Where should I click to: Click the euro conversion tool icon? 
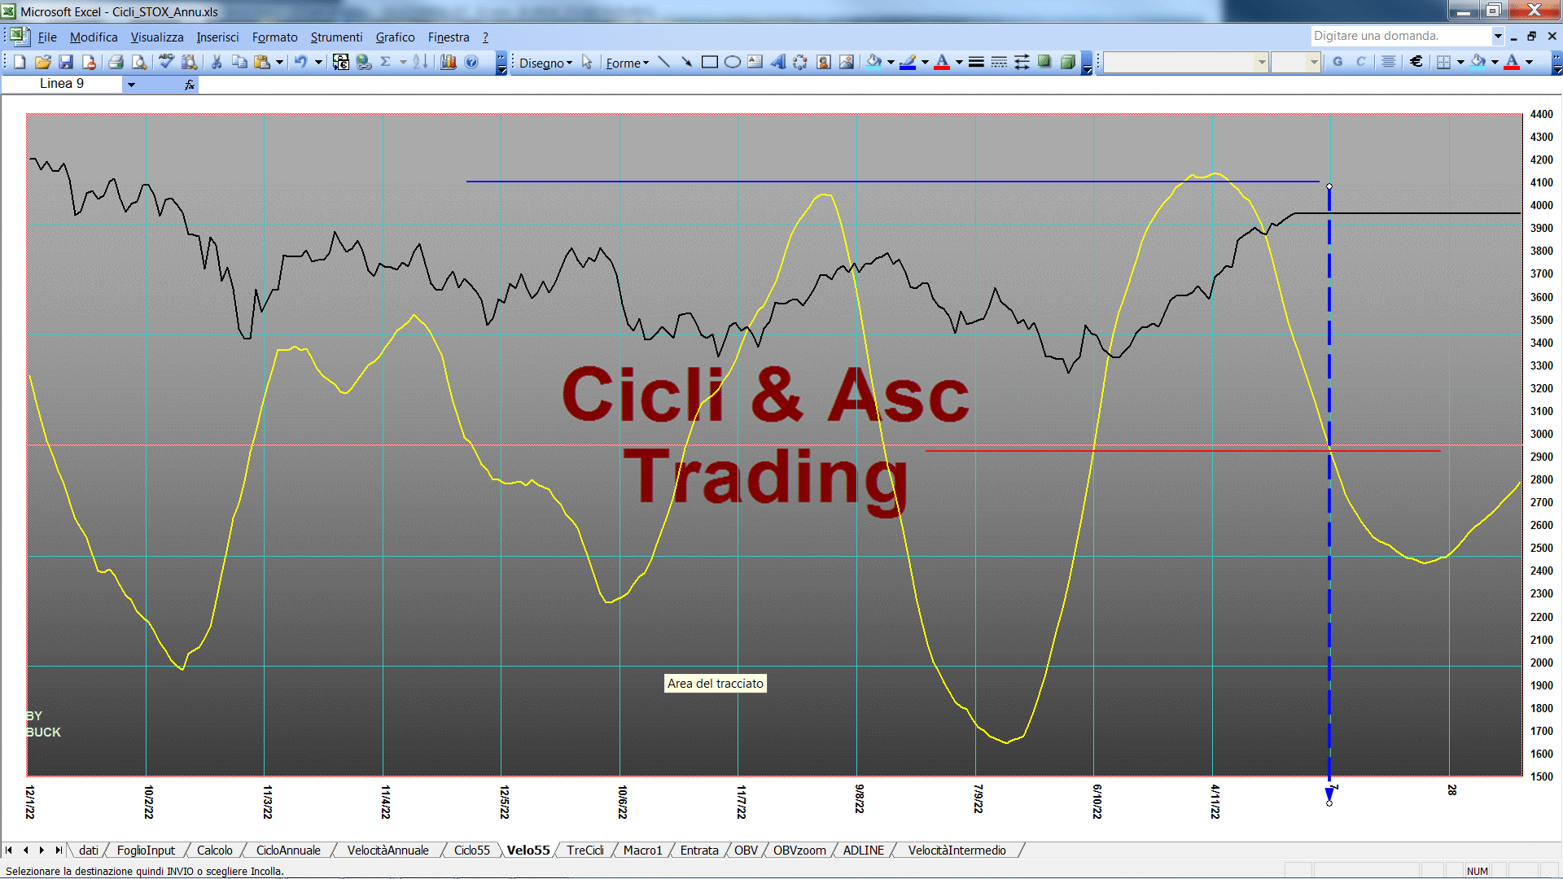click(341, 62)
